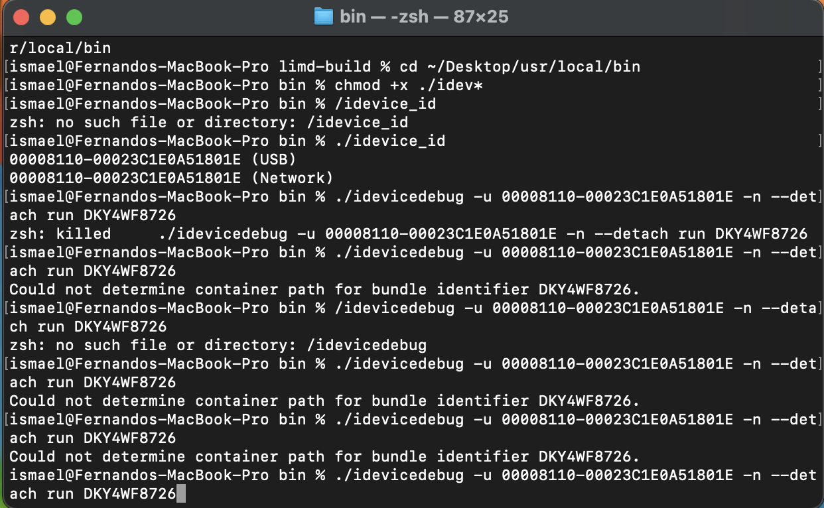Click the blue folder icon in title bar
Image resolution: width=824 pixels, height=508 pixels.
point(323,16)
